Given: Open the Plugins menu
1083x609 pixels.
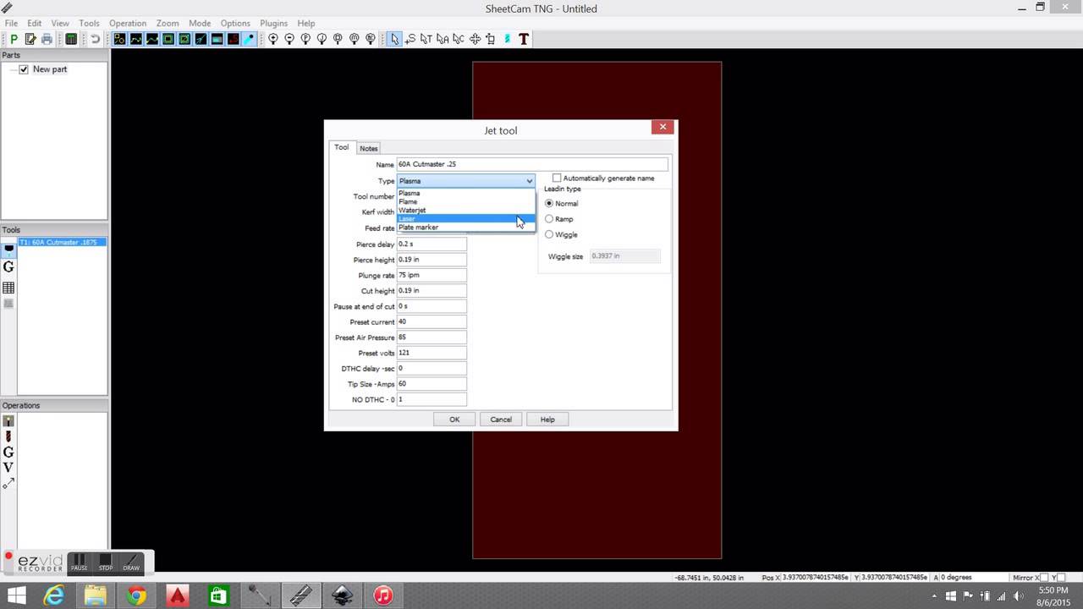Looking at the screenshot, I should coord(273,23).
